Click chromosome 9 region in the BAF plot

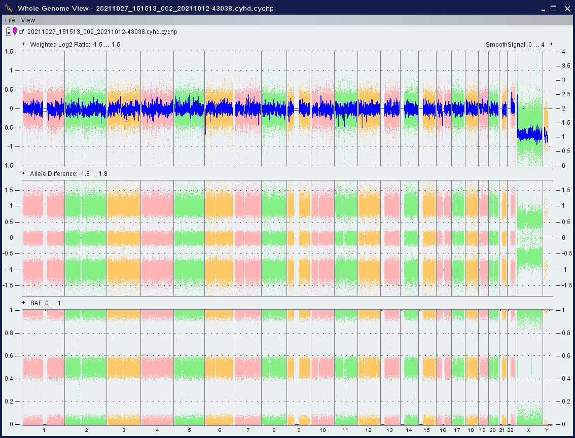click(x=299, y=368)
